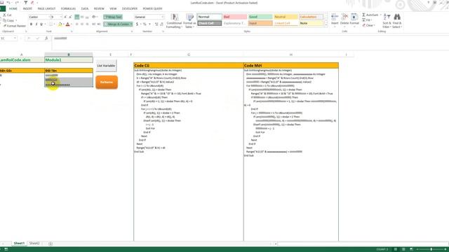This screenshot has width=449, height=252.
Task: Click the Clear eraser command
Action: (368, 25)
